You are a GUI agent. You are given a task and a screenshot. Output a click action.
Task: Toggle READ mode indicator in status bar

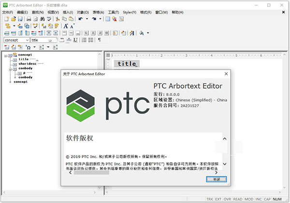tap(238, 199)
